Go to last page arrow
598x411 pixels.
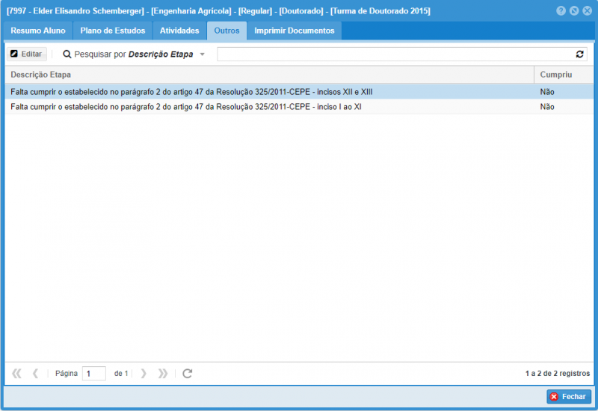click(x=162, y=373)
